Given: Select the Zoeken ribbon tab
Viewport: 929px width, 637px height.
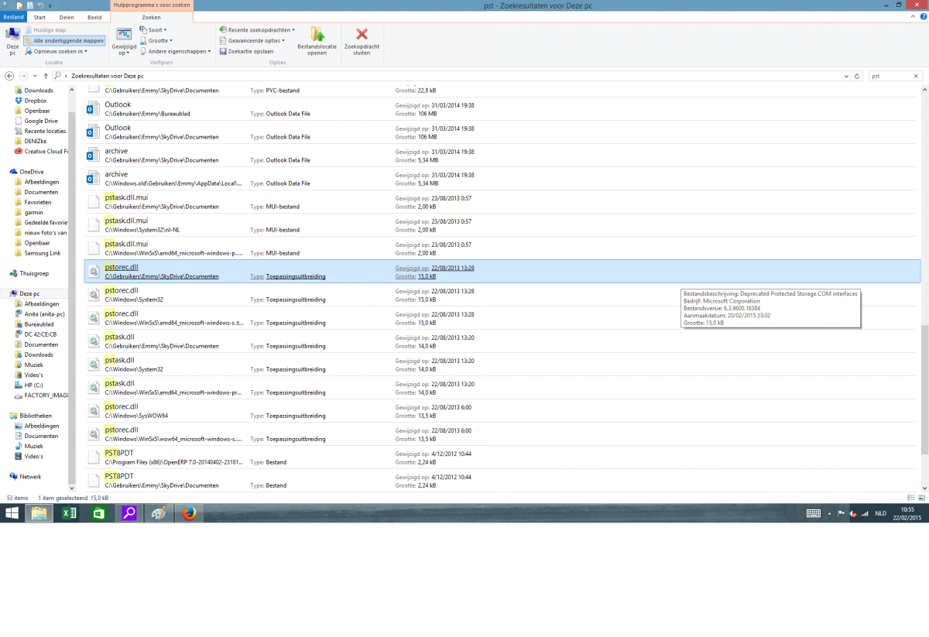Looking at the screenshot, I should [x=152, y=17].
